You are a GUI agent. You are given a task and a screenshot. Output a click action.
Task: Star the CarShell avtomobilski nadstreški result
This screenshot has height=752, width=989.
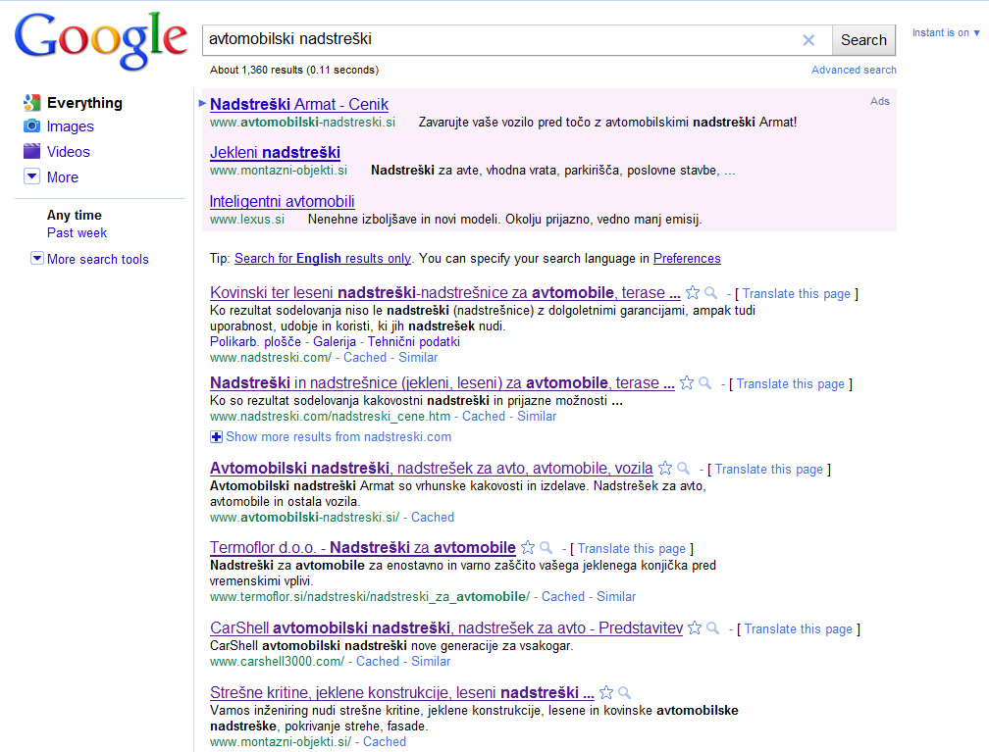click(x=694, y=628)
